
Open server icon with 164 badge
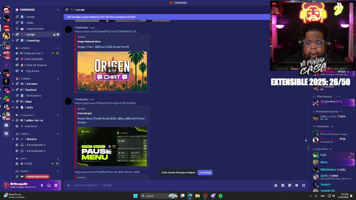pyautogui.click(x=6, y=116)
